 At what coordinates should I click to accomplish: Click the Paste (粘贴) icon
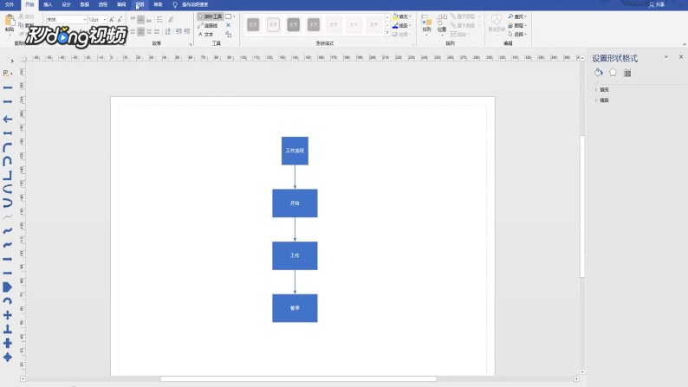10,20
